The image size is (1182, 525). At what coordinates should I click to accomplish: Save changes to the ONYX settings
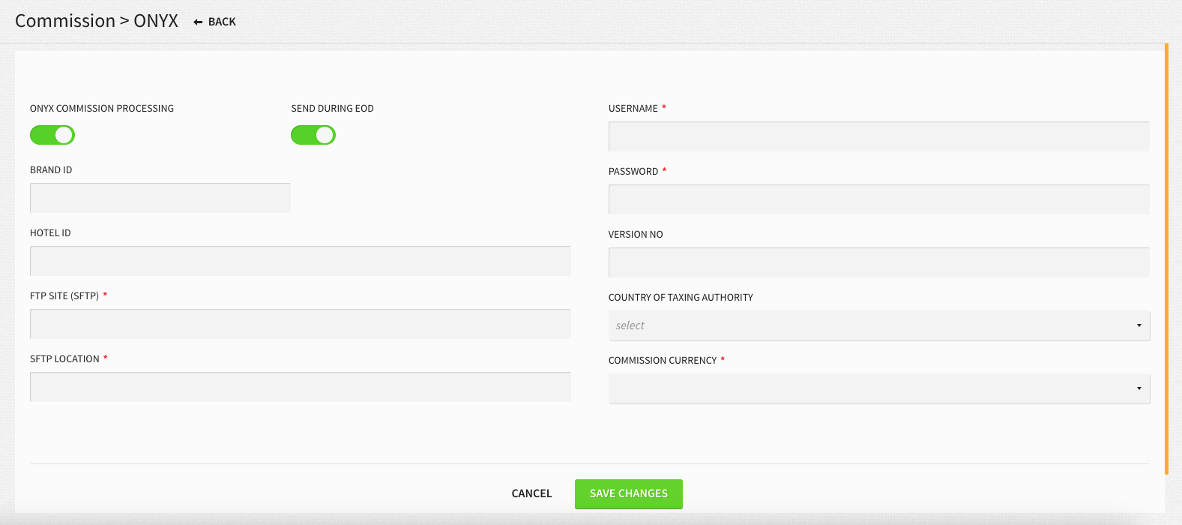coord(629,493)
